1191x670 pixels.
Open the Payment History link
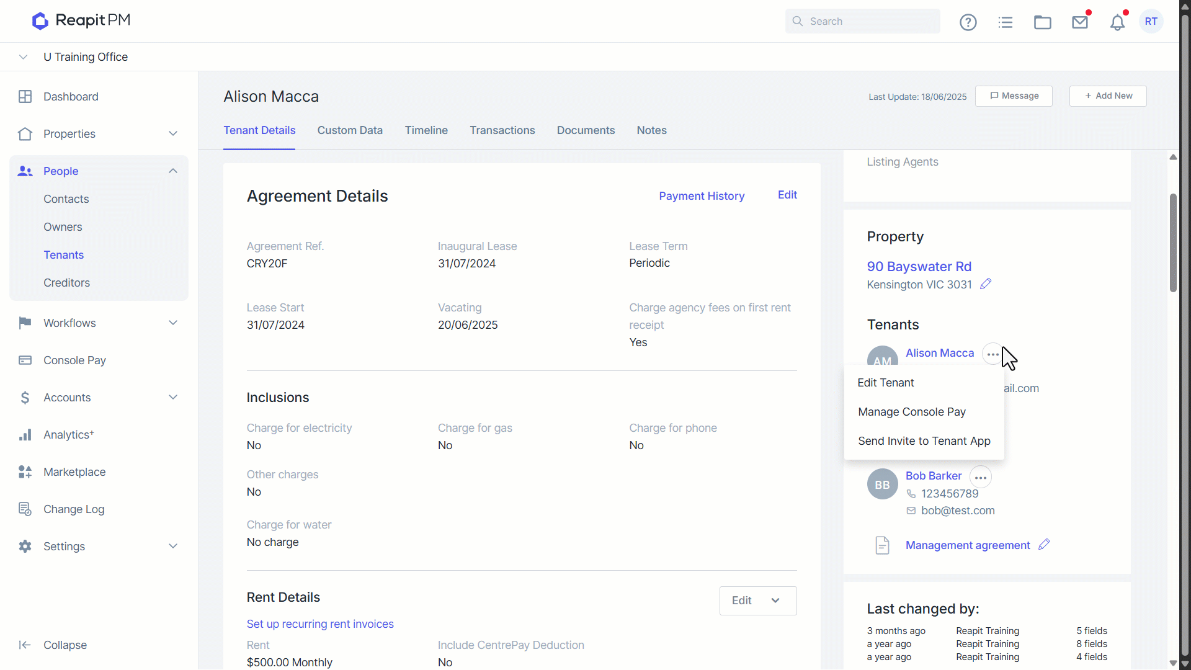pos(702,196)
